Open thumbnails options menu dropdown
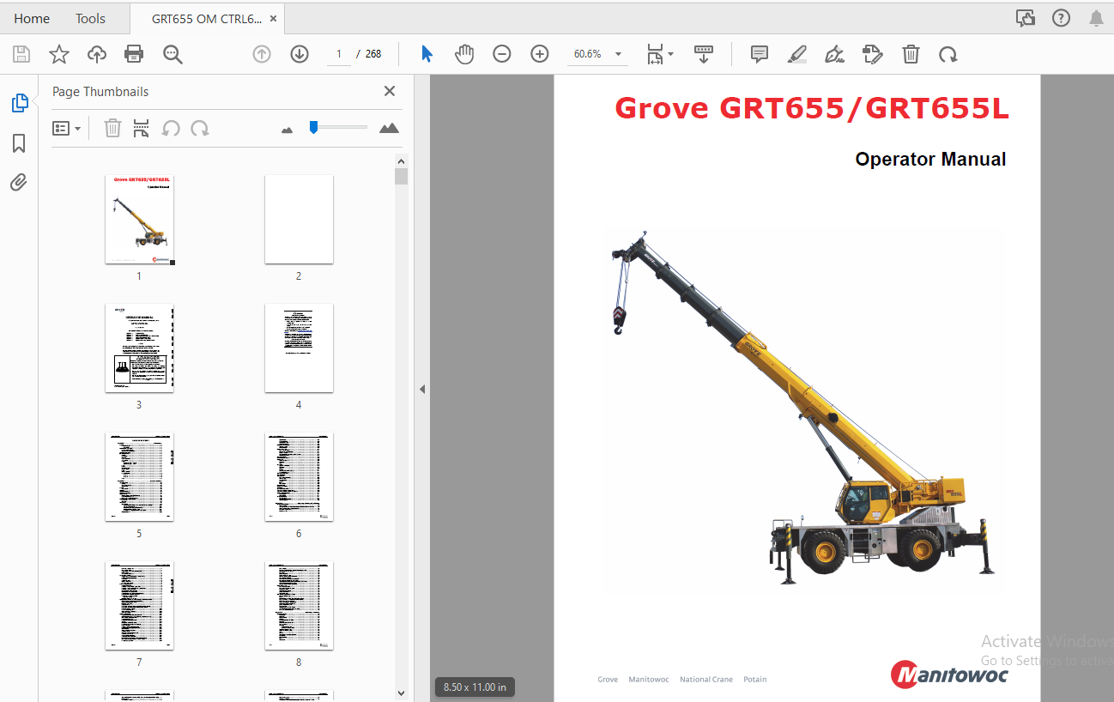Viewport: 1114px width, 702px height. click(x=66, y=129)
